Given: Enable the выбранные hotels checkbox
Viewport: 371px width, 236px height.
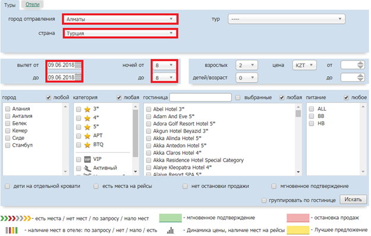Looking at the screenshot, I should click(x=238, y=97).
